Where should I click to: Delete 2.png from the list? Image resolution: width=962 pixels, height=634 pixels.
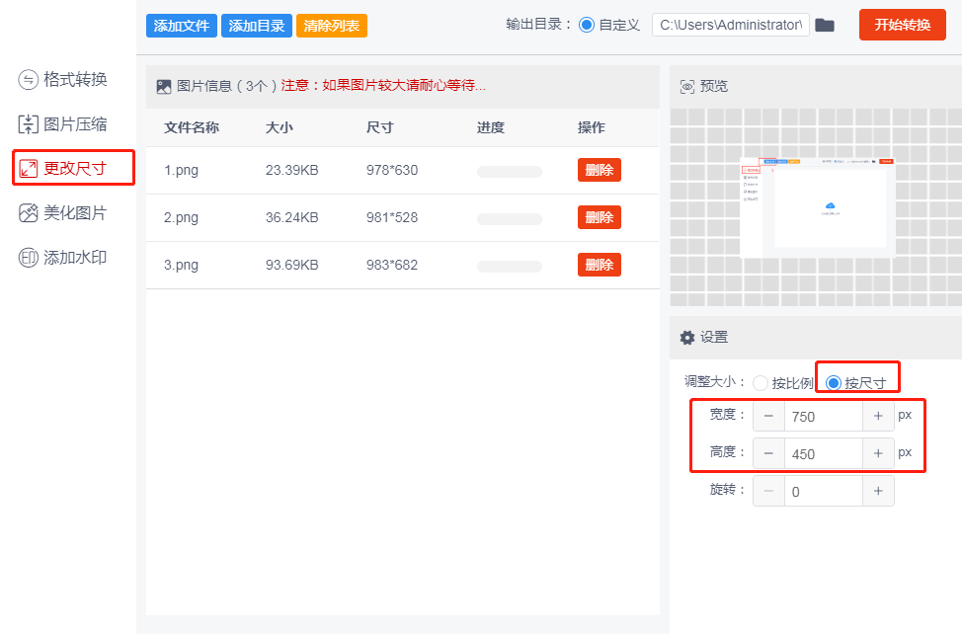coord(599,217)
